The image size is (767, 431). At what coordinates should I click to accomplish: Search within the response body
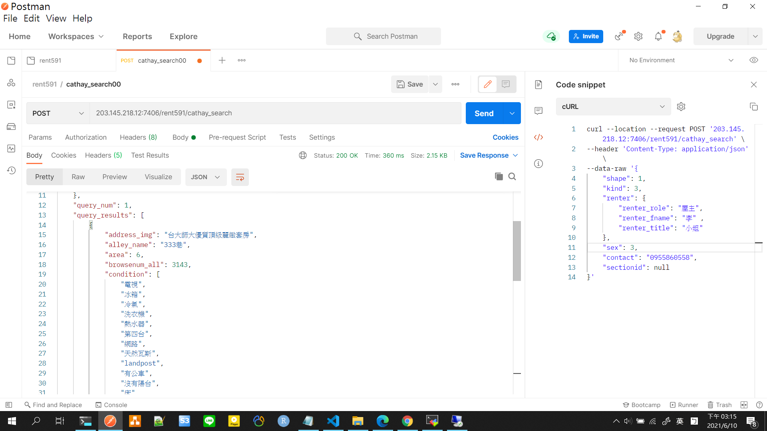512,176
